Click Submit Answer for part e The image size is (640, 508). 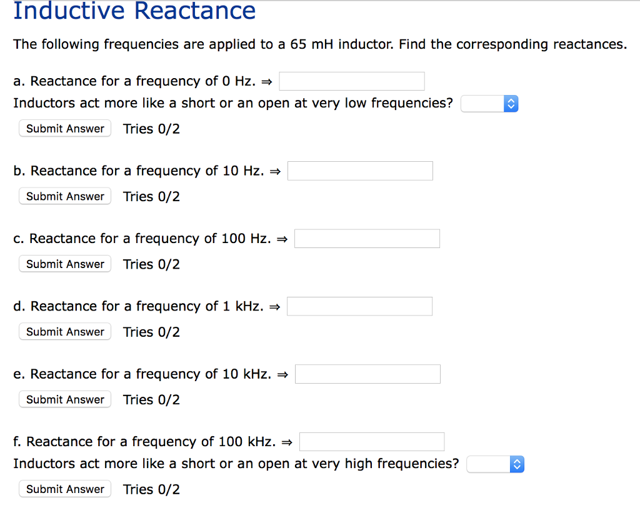click(64, 399)
